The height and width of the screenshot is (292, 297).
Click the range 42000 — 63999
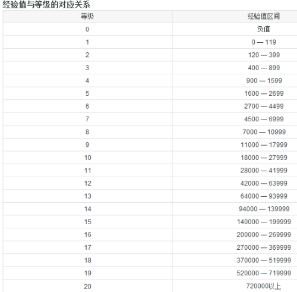coord(264,183)
